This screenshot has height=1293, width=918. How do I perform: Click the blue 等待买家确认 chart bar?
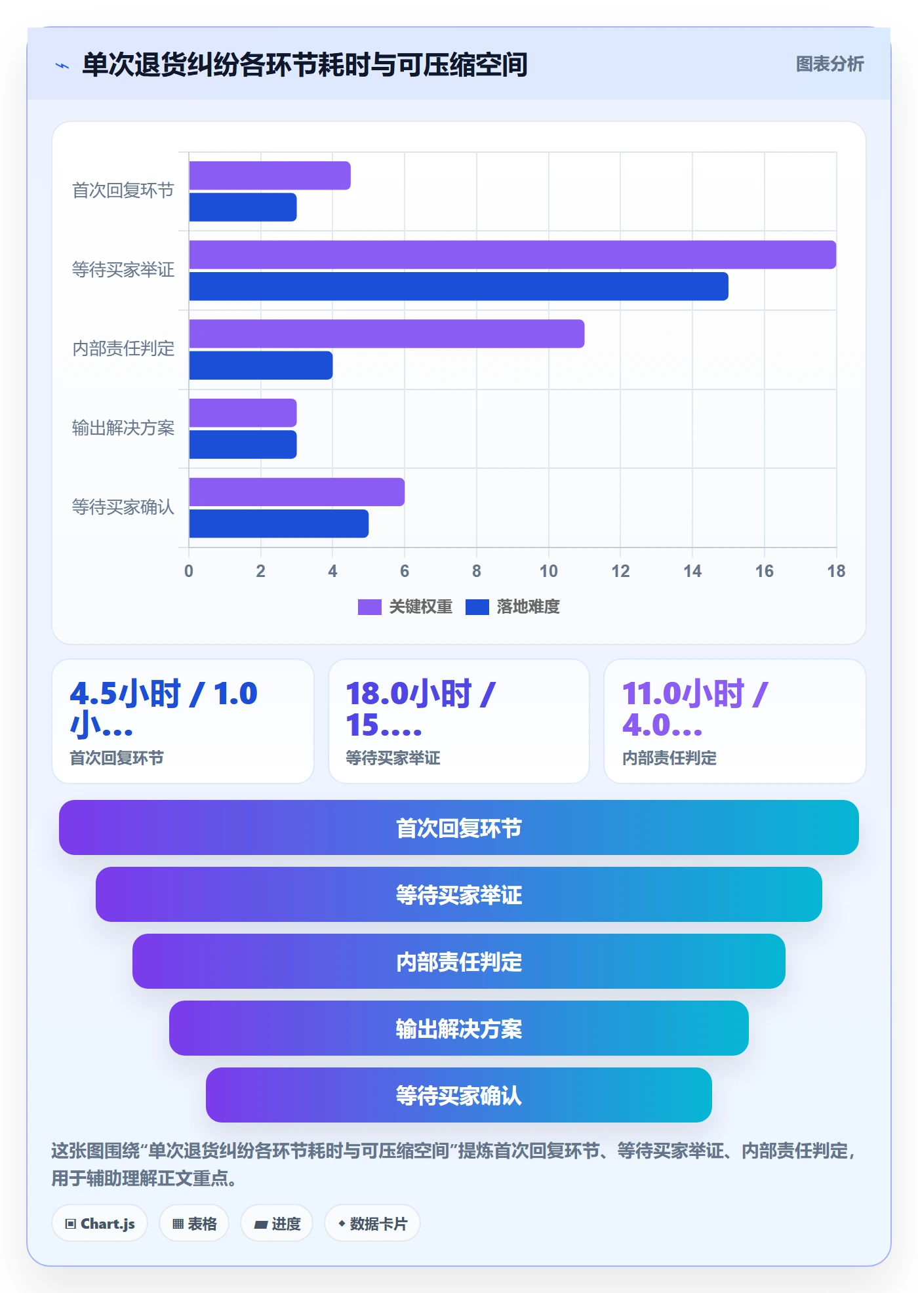pos(279,524)
